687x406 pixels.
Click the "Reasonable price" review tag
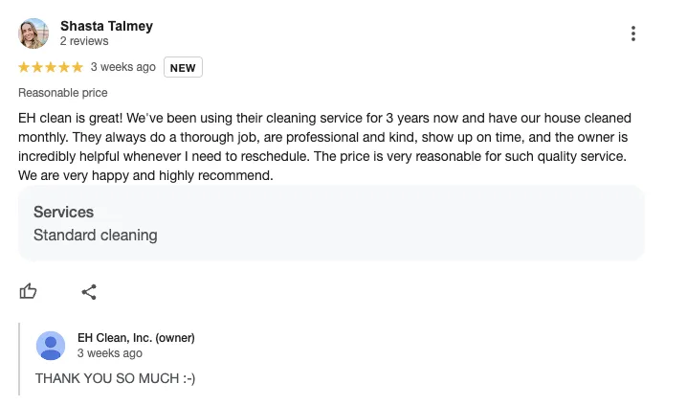click(62, 93)
